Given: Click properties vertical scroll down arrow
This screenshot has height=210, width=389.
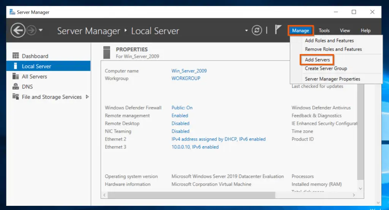Looking at the screenshot, I should click(360, 189).
